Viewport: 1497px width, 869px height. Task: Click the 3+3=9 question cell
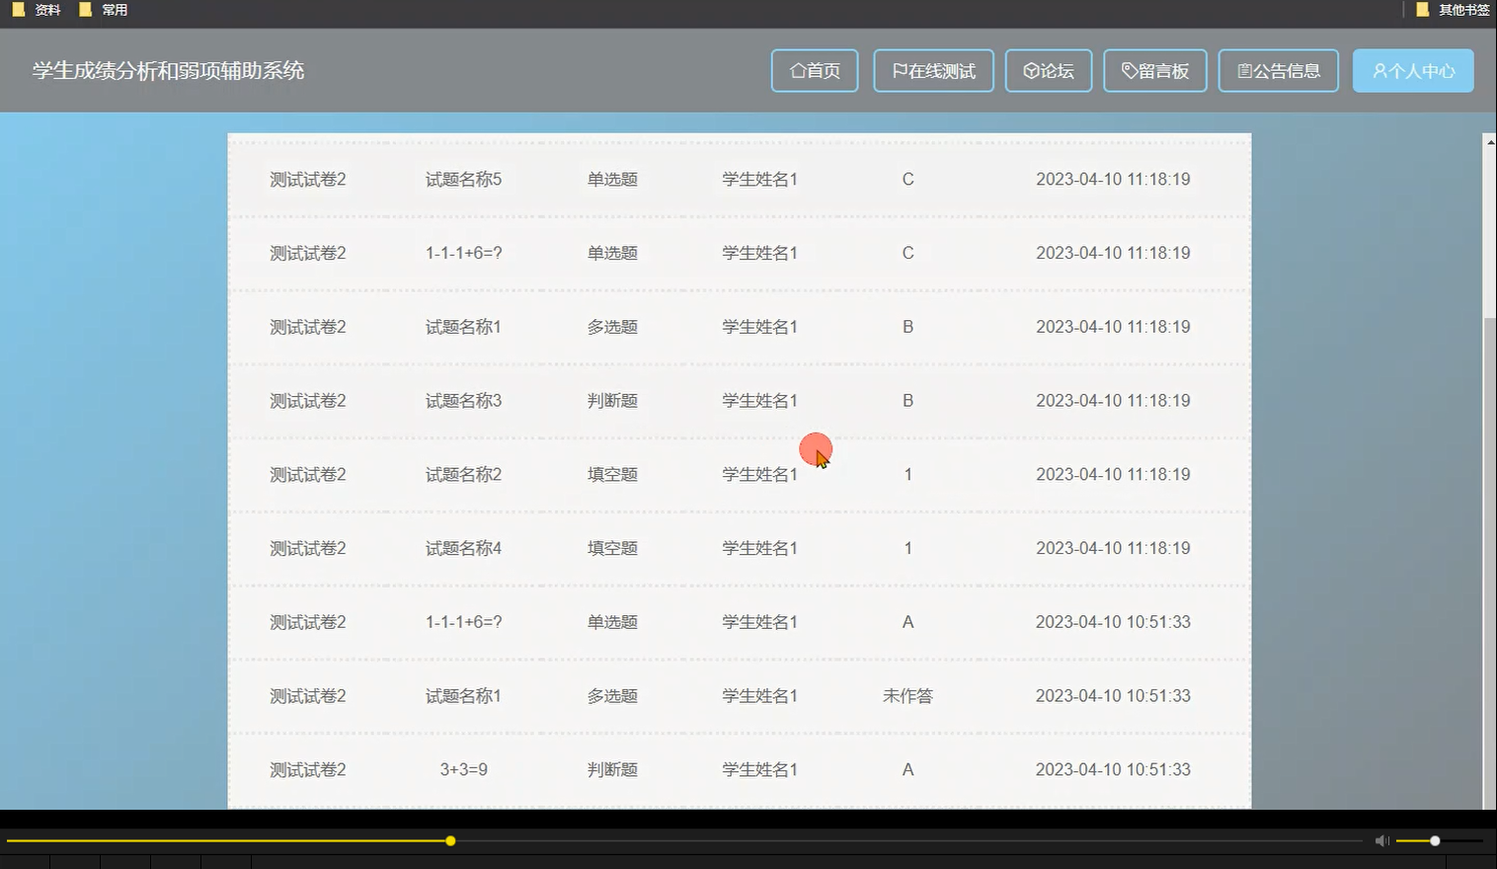click(463, 769)
